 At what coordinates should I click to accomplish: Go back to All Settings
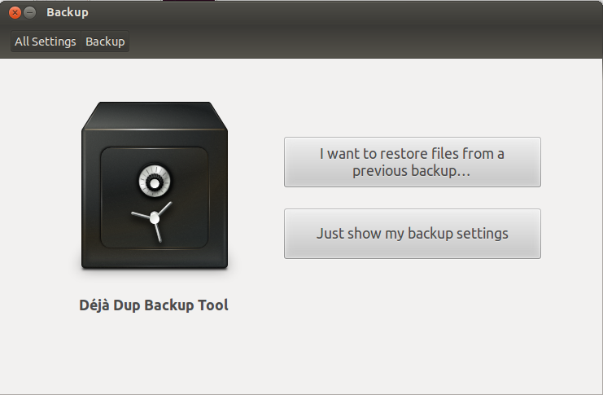coord(46,42)
